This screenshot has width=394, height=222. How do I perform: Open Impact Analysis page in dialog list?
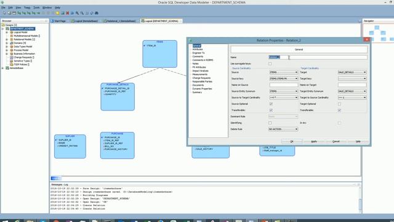pyautogui.click(x=200, y=71)
